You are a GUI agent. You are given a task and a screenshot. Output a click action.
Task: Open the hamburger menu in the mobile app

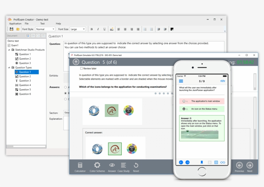point(181,81)
